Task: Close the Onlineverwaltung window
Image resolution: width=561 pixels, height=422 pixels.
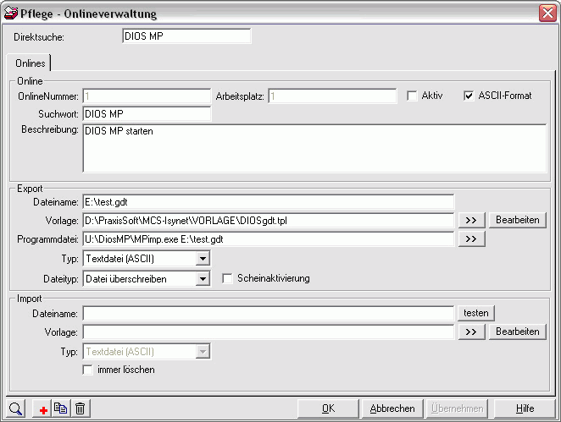Action: coord(547,14)
